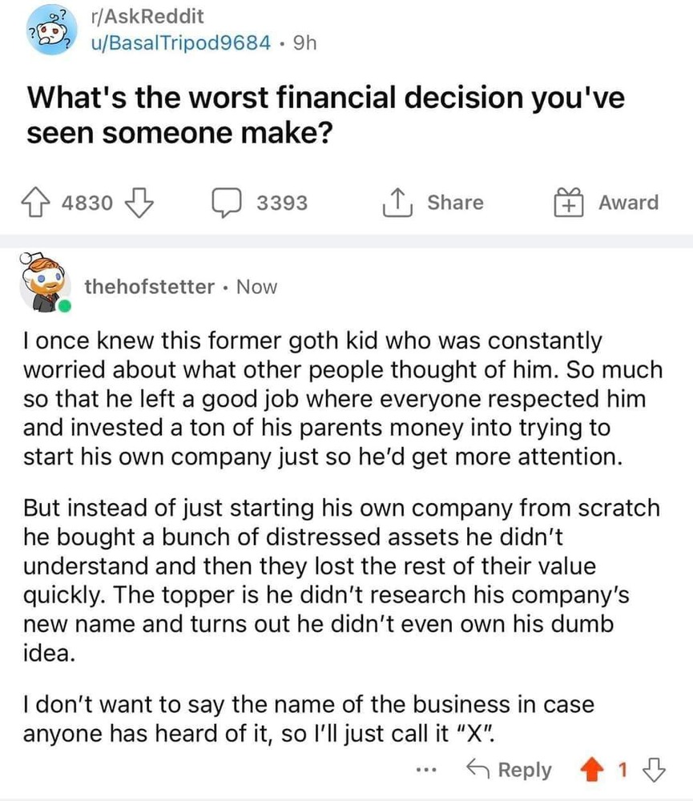Image resolution: width=693 pixels, height=801 pixels.
Task: Open u/BasalTripod9684's user profile
Action: [182, 41]
